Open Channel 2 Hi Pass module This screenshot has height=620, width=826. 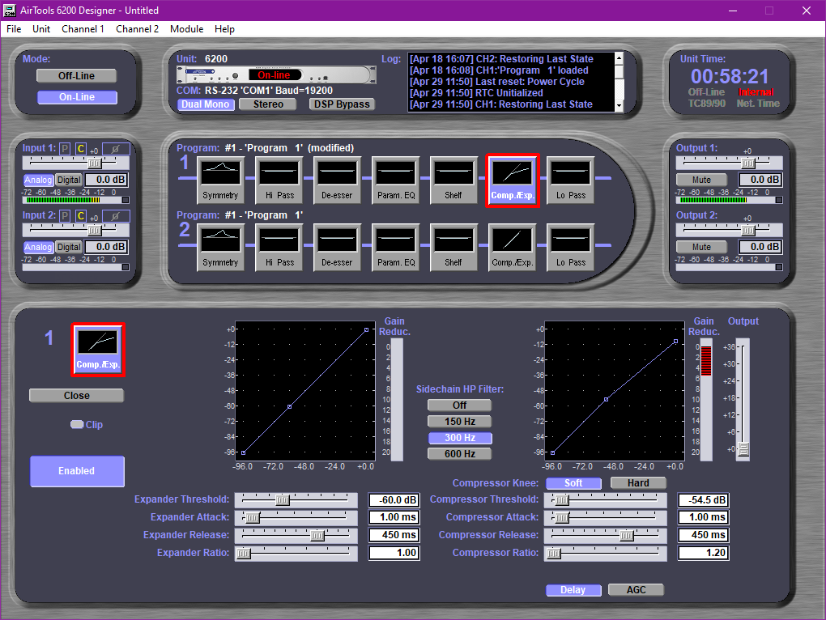pos(279,248)
